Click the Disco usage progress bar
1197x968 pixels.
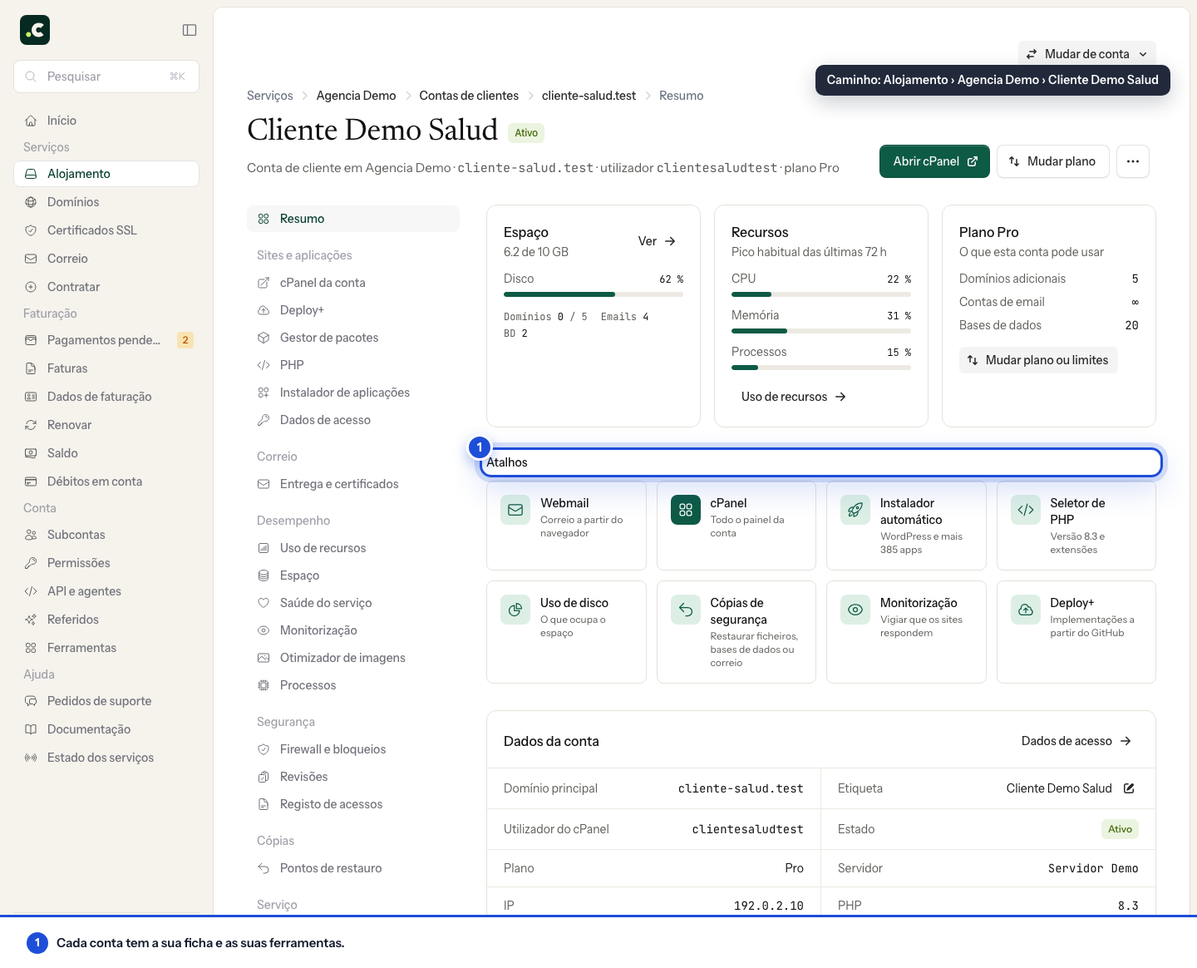(594, 294)
